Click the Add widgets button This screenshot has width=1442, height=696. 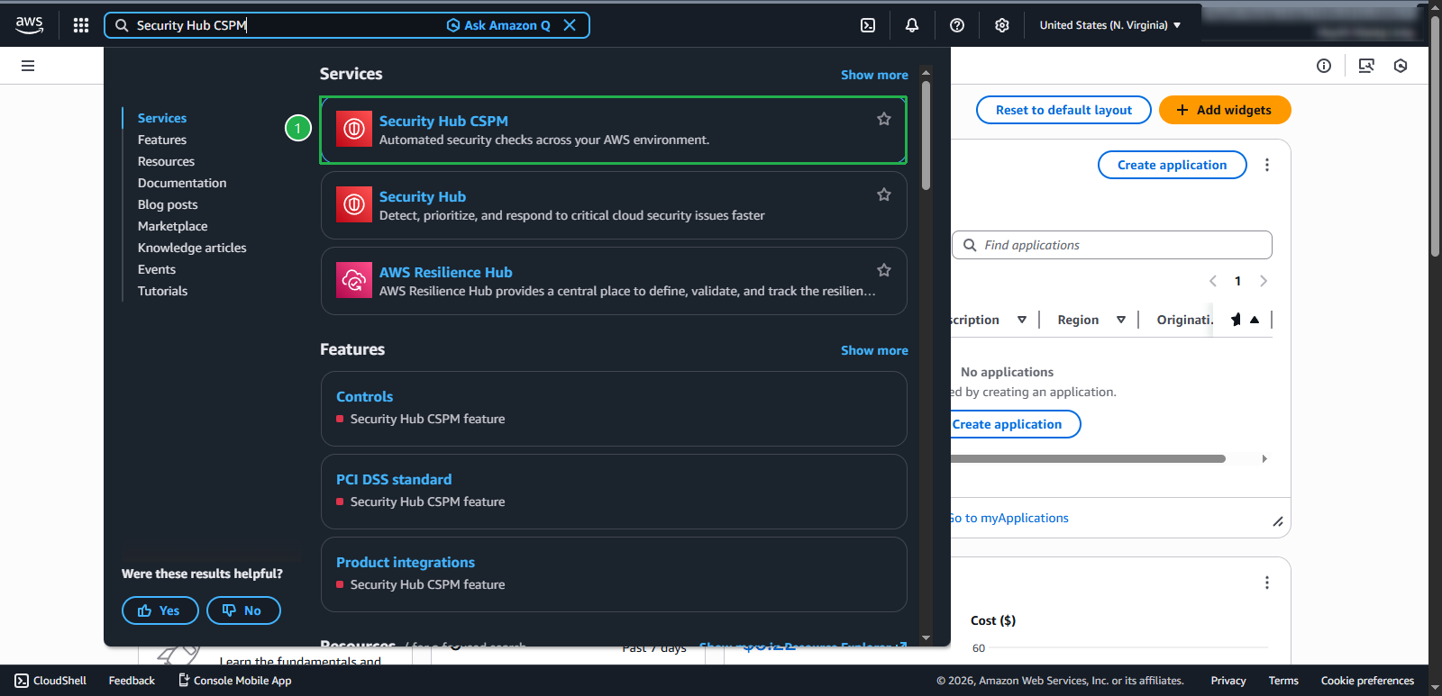1224,110
